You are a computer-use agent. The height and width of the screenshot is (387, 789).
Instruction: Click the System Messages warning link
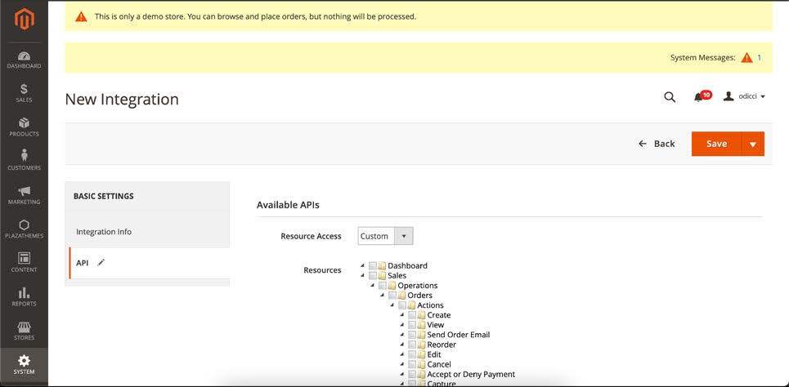(746, 58)
